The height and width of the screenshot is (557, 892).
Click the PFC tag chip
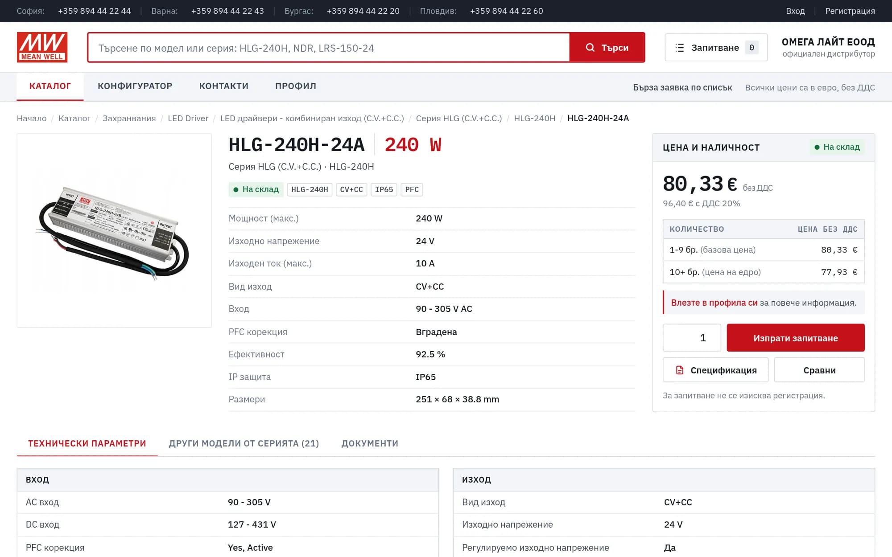[x=412, y=190]
